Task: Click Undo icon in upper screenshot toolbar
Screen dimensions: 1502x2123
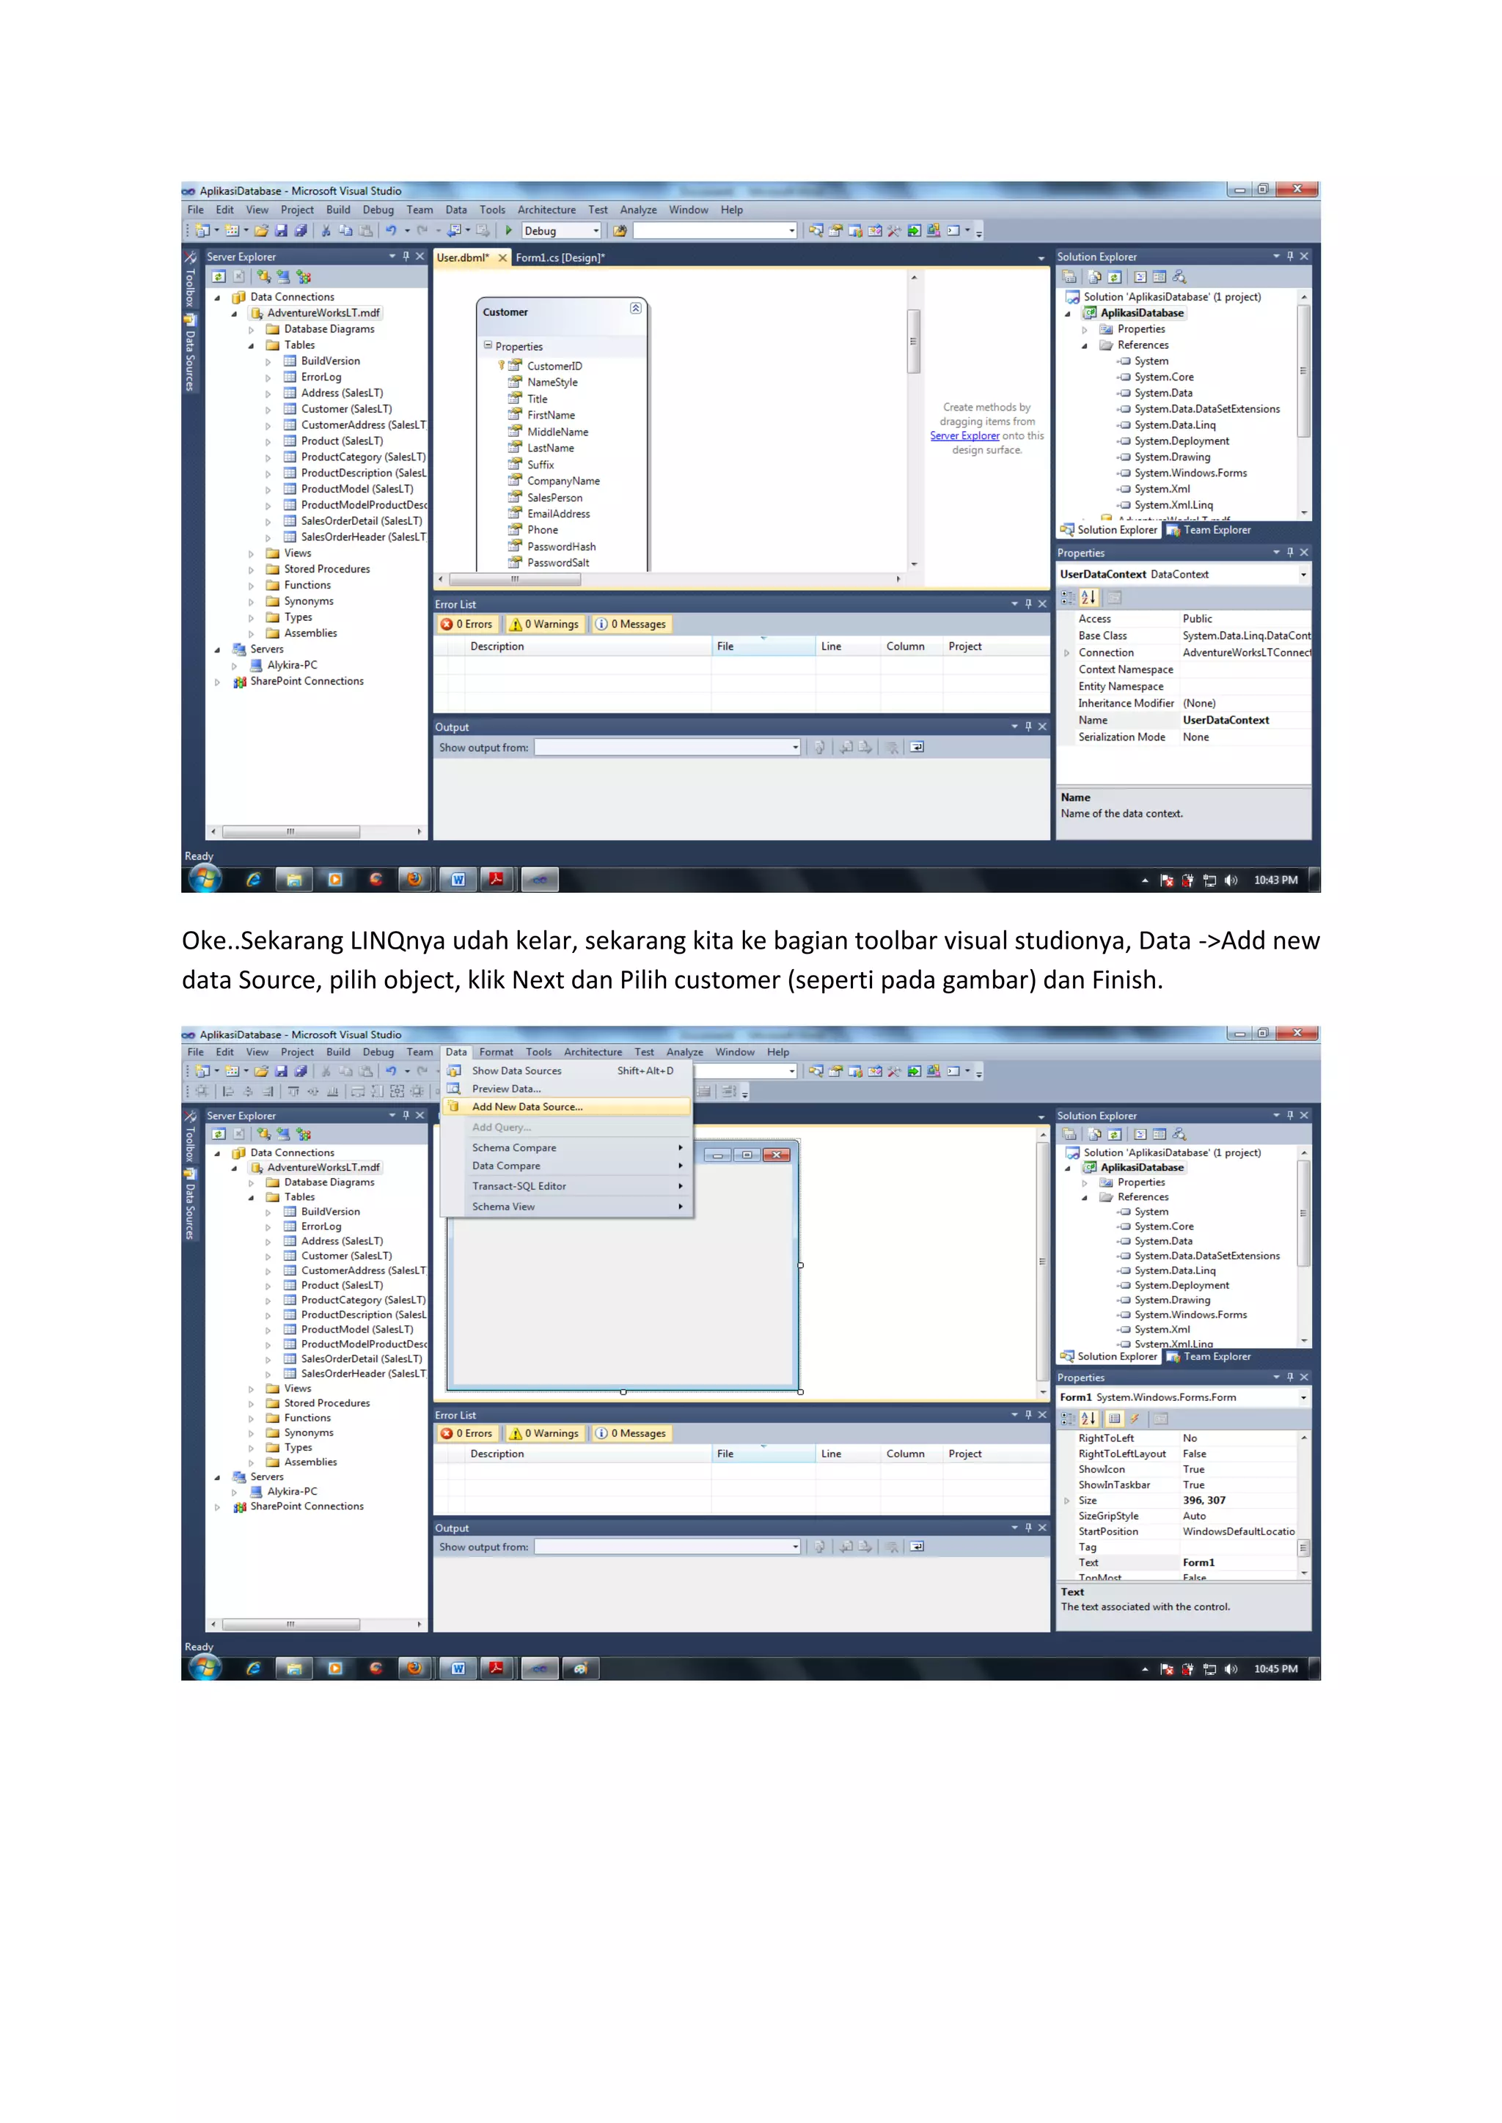Action: click(x=391, y=230)
